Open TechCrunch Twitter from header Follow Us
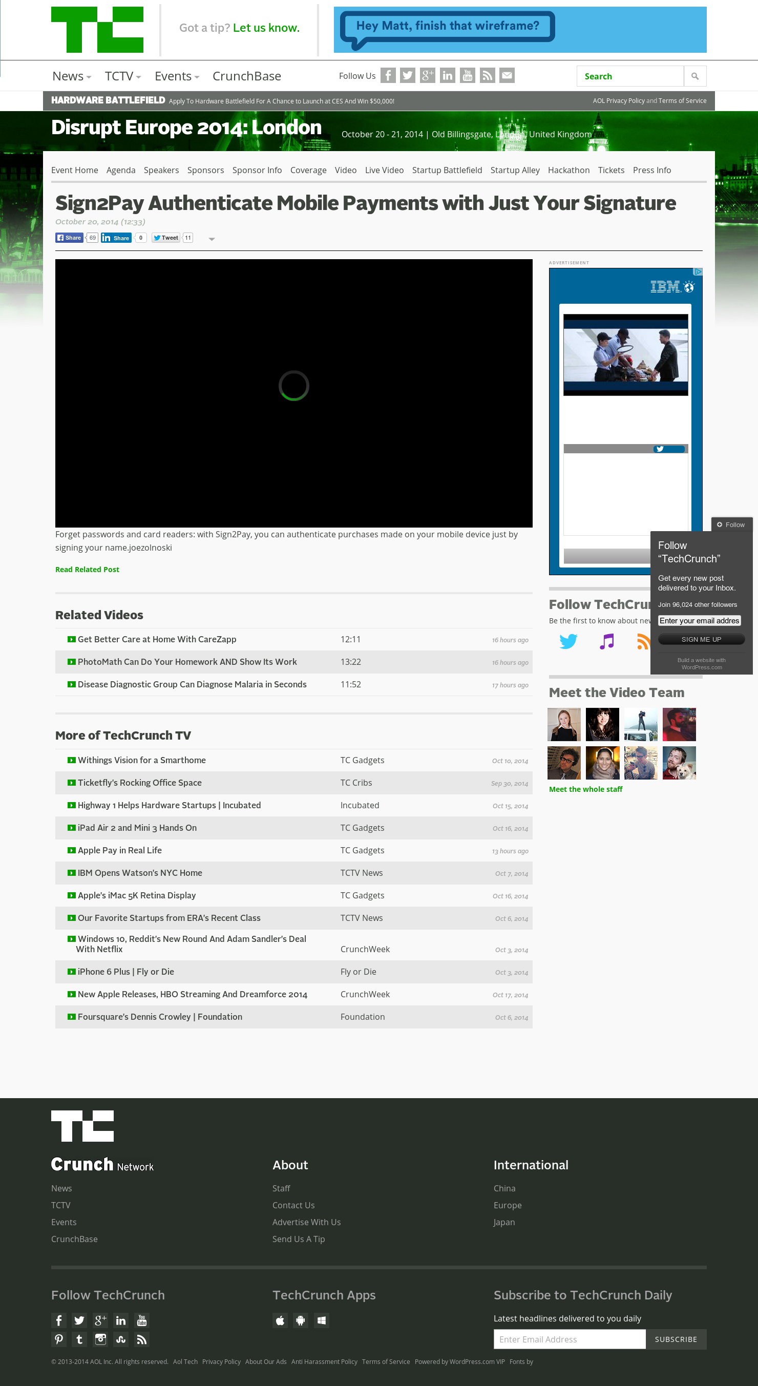The width and height of the screenshot is (758, 1386). 408,75
